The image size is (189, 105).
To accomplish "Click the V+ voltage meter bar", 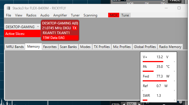I will (x=159, y=62).
